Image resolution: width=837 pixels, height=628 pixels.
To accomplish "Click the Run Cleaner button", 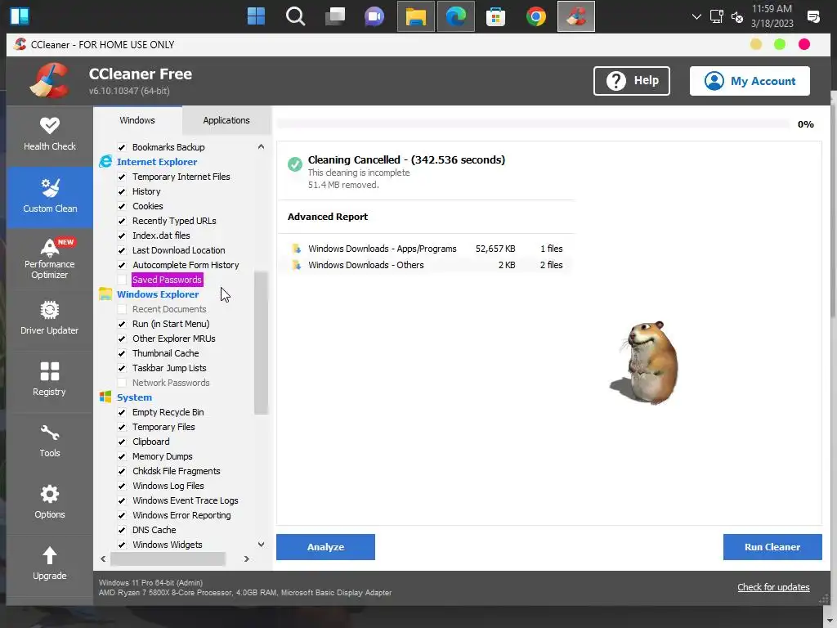I will [x=772, y=547].
